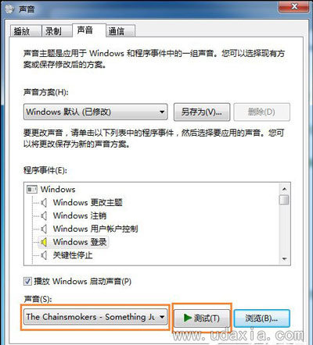Click the sound dialog icon in title bar

[10, 9]
